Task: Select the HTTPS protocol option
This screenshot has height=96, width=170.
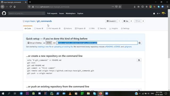Action: tap(49, 43)
